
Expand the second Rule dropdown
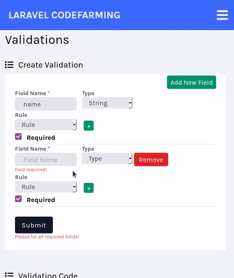46,187
